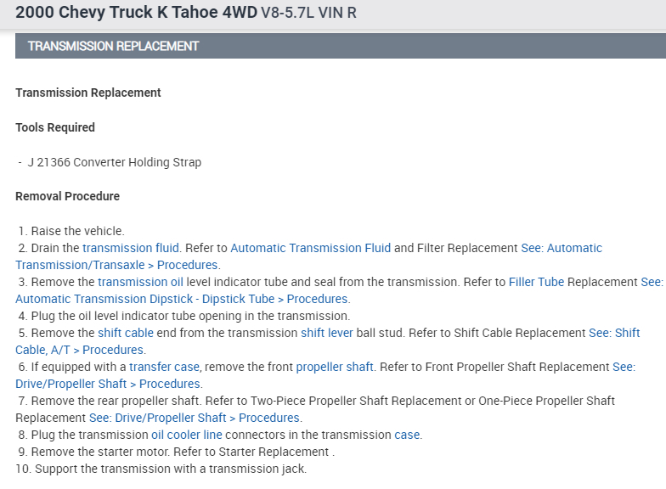Click the "oil cooler line" link
The image size is (666, 489).
[x=185, y=435]
